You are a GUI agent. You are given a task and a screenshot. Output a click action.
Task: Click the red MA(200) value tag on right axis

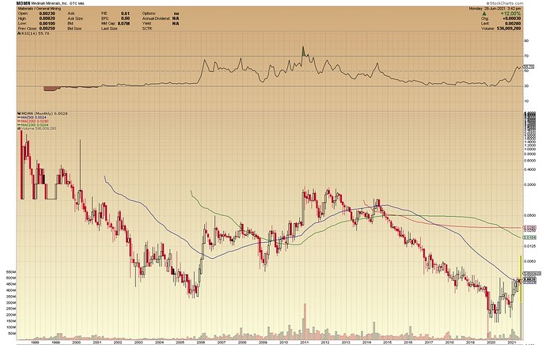point(529,228)
